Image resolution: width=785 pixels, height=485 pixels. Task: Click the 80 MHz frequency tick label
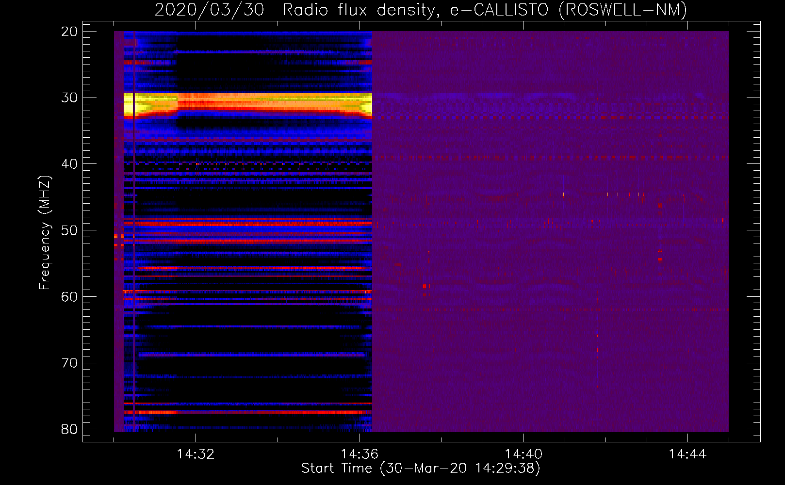69,429
